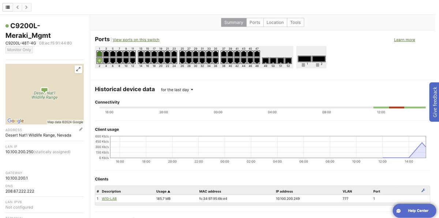Open the W10-LAB client link
This screenshot has width=439, height=218.
coord(109,199)
